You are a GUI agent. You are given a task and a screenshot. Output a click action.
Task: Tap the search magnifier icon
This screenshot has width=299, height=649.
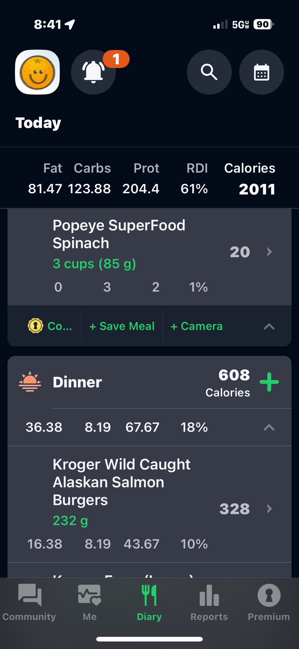209,72
